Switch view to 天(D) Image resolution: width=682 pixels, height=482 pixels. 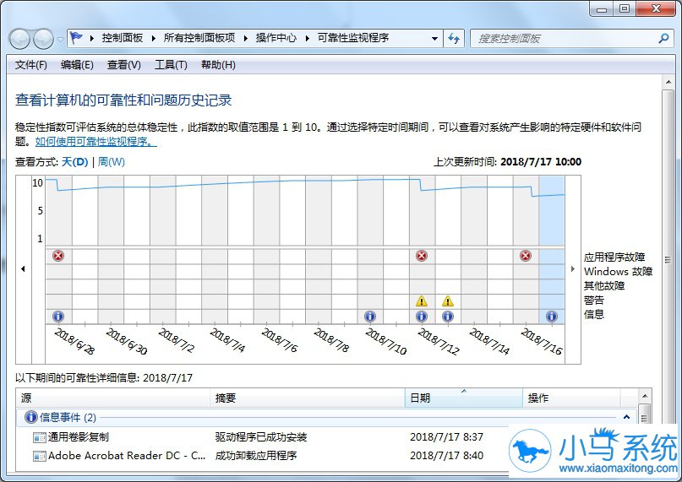click(75, 162)
